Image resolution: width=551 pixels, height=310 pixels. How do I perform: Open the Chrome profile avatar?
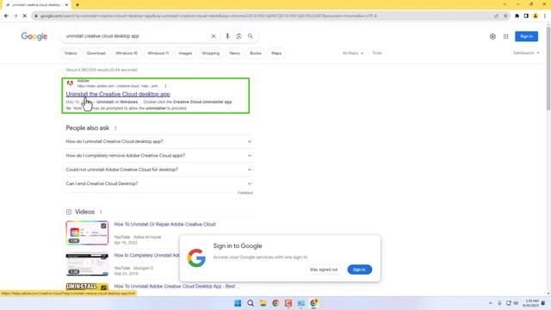click(536, 15)
